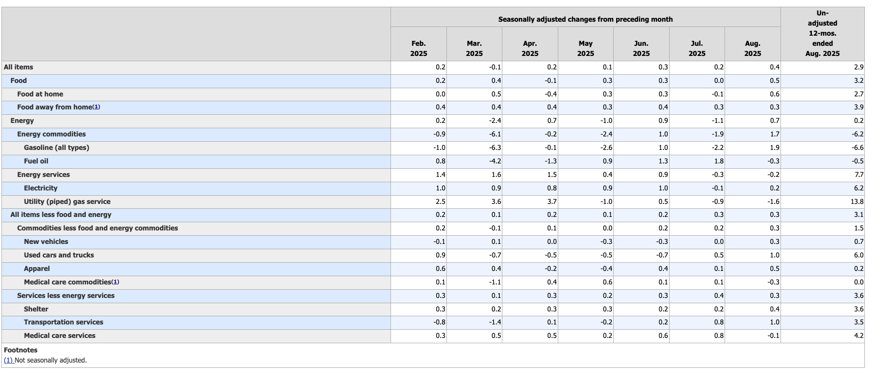Click Gasoline's -6.3 value for Mar. 2025
Screen dimensions: 875x377
pyautogui.click(x=495, y=148)
